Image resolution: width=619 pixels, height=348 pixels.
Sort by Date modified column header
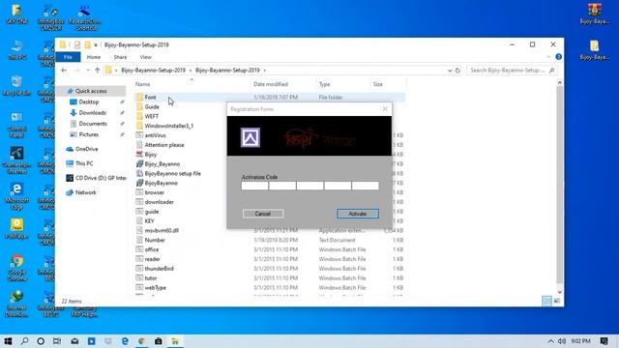pyautogui.click(x=271, y=84)
